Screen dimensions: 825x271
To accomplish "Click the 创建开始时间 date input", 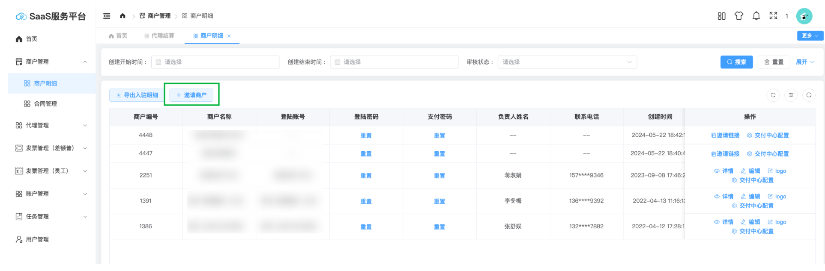I will coord(215,62).
